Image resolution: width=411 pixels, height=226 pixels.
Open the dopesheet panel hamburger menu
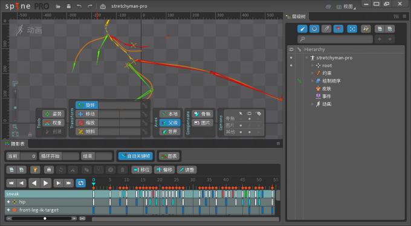pos(278,143)
